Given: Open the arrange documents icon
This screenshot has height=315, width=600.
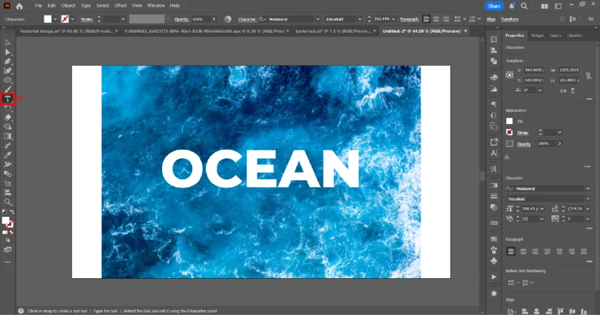Looking at the screenshot, I should click(544, 6).
